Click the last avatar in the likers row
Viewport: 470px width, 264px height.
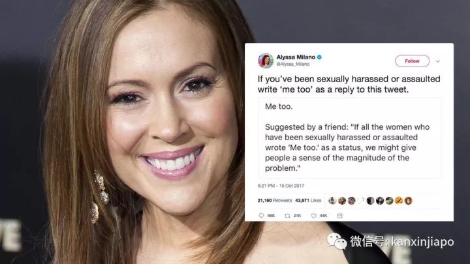click(408, 201)
